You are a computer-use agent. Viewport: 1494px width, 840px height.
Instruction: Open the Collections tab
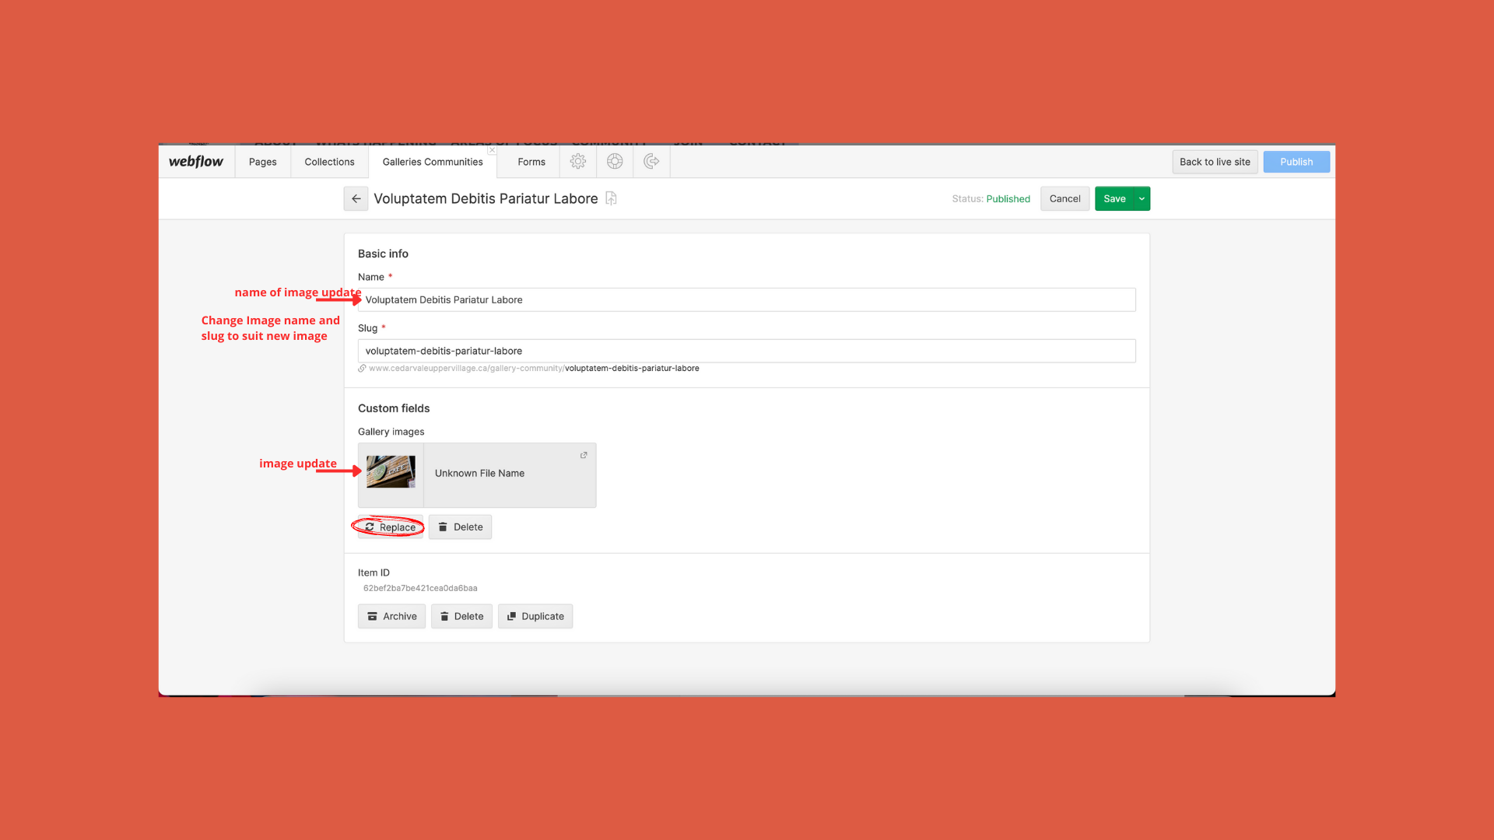(x=329, y=162)
